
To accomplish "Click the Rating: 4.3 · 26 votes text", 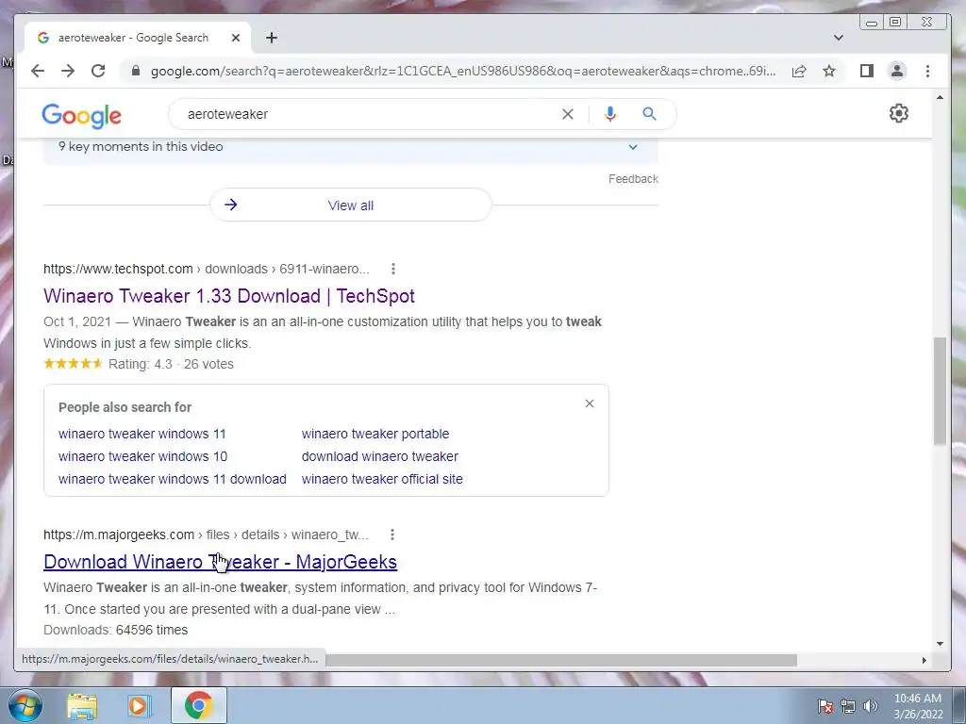I will 172,364.
